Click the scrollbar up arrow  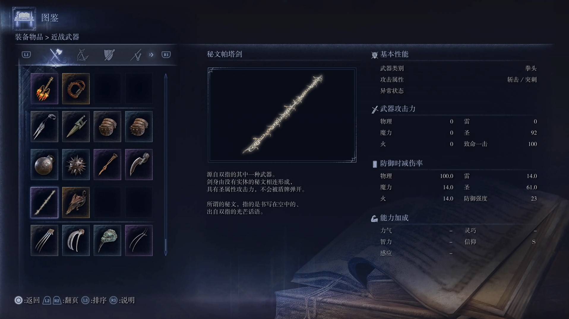[x=166, y=76]
